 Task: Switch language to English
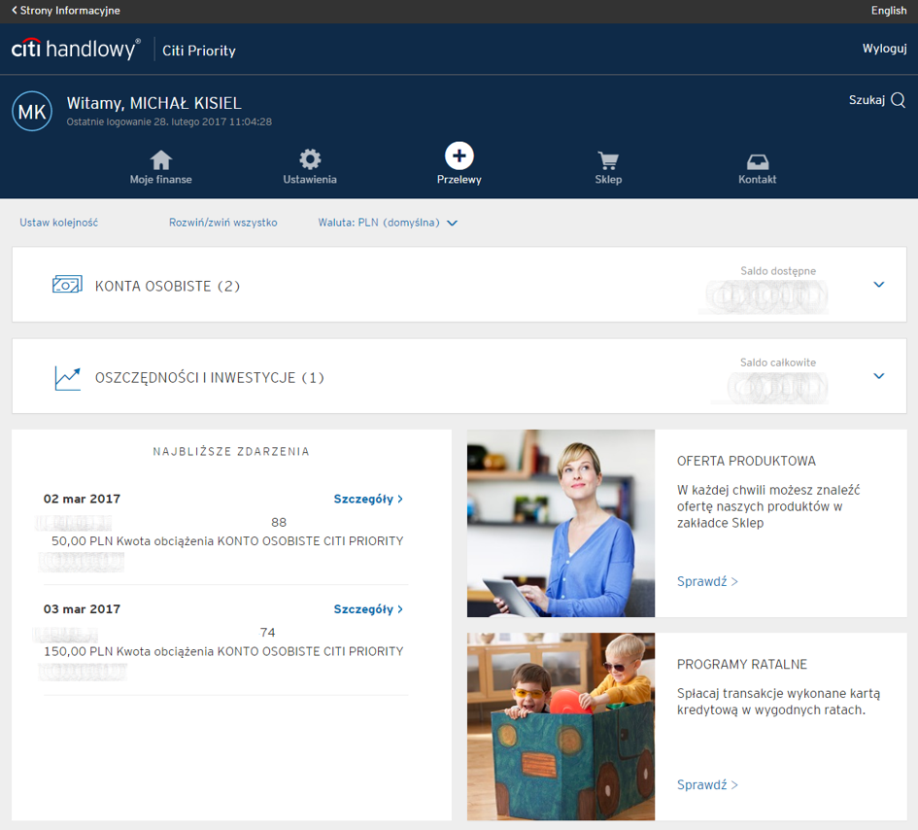point(888,11)
